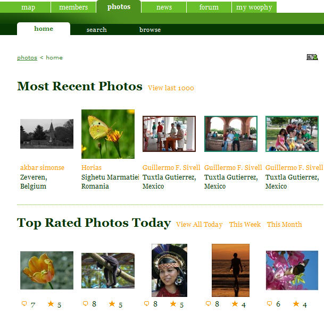
Task: Select the home sub-tab
Action: point(44,29)
